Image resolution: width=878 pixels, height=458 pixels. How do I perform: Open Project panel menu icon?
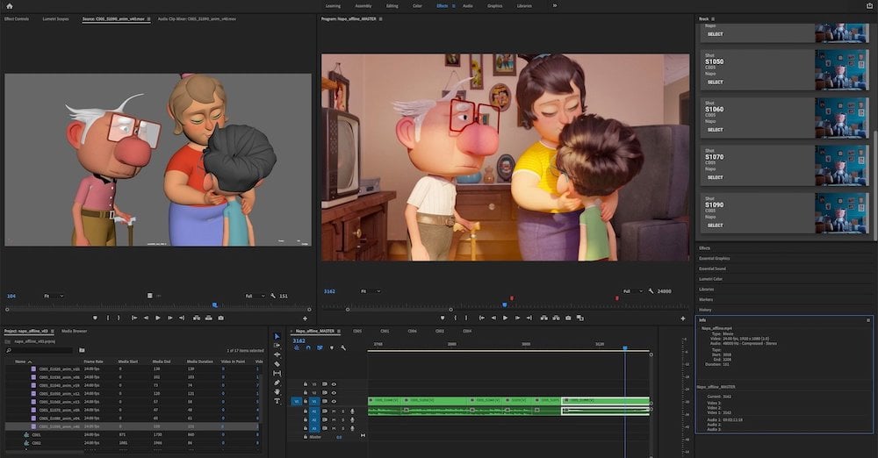click(53, 332)
